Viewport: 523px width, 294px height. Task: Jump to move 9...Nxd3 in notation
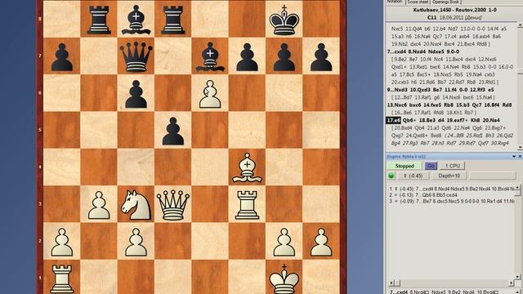pos(397,90)
